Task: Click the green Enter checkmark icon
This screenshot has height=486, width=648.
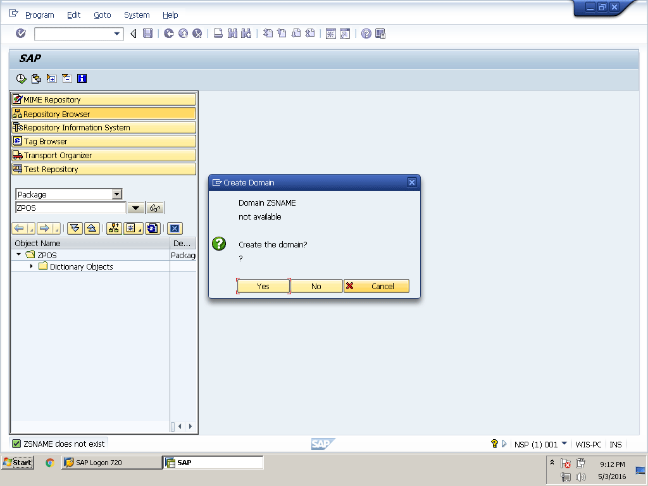Action: (x=21, y=34)
